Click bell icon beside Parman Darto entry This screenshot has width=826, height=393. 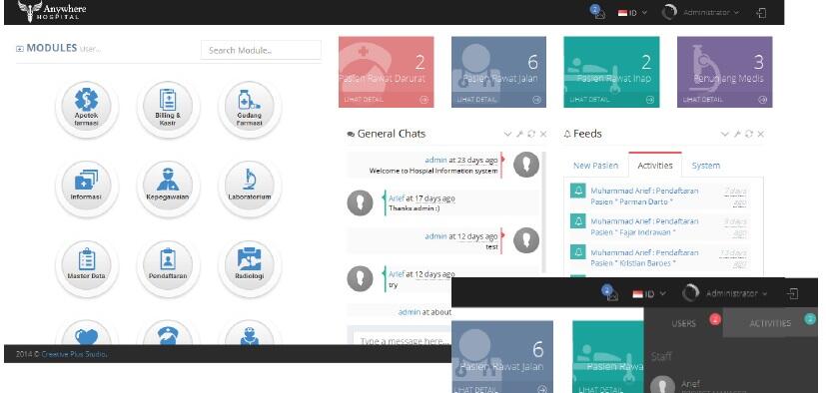click(x=578, y=191)
